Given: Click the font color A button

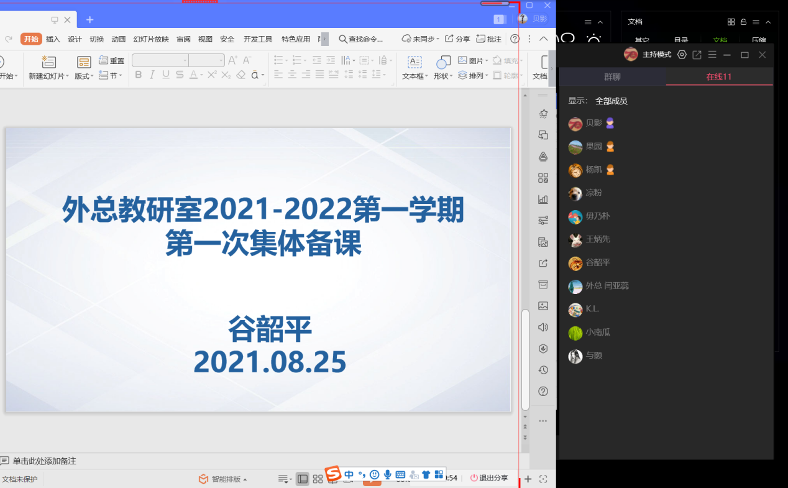Looking at the screenshot, I should pyautogui.click(x=193, y=75).
